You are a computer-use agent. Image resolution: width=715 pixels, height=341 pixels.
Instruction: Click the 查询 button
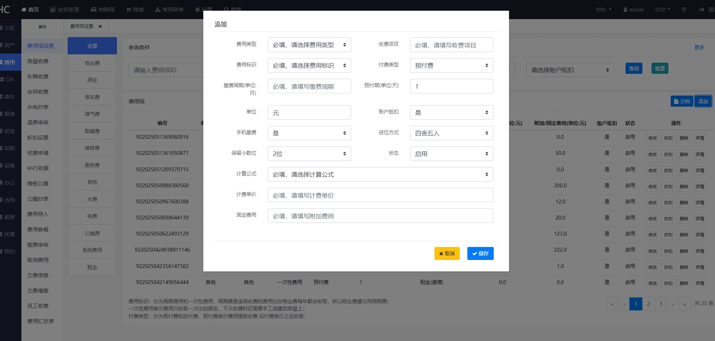pos(634,68)
